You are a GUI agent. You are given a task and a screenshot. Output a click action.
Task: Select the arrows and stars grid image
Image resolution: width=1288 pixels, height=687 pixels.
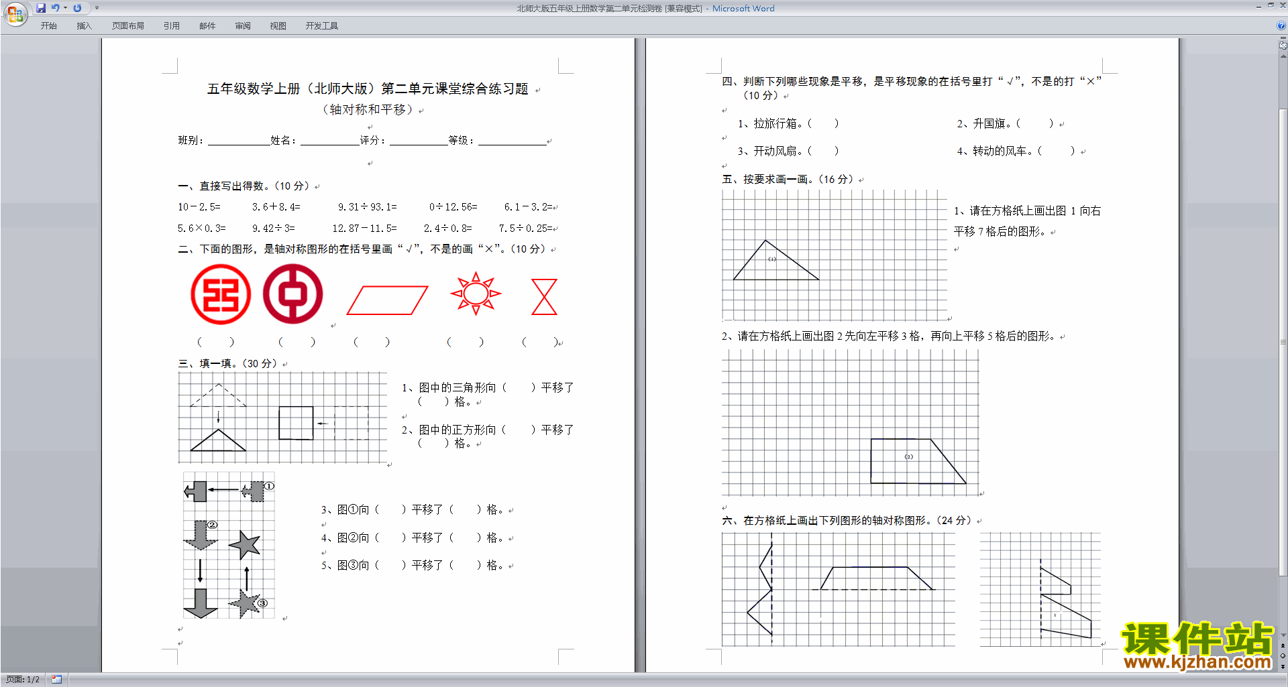coord(229,545)
